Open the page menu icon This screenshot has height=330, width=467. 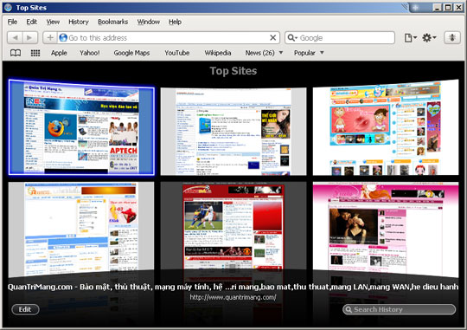411,38
